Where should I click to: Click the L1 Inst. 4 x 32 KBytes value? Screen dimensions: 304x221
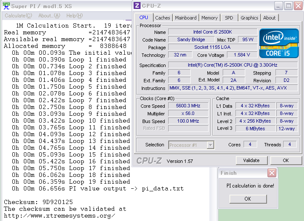pyautogui.click(x=255, y=113)
